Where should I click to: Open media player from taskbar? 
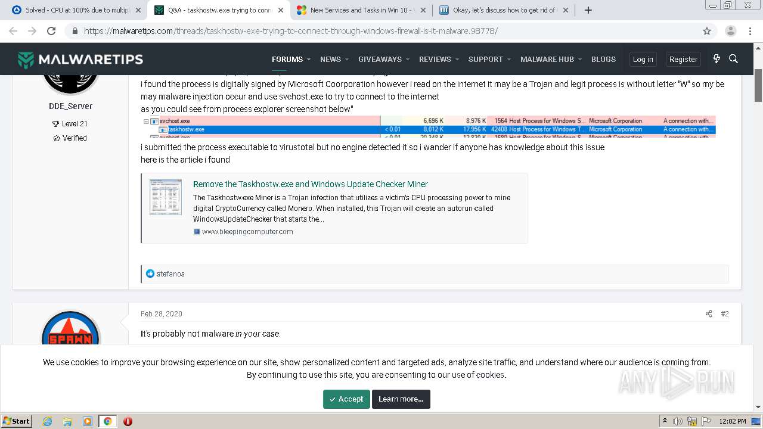88,421
